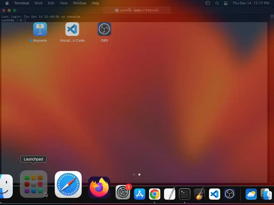Open the Weather app in the Dock
274x205 pixels.
pos(251,194)
